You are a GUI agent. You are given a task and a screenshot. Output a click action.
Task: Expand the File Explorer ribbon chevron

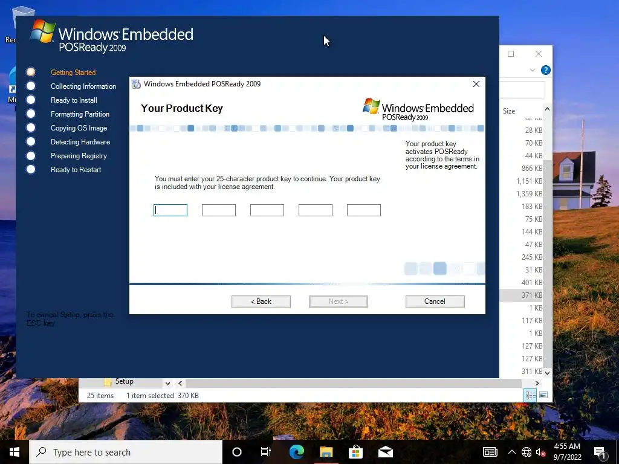(532, 70)
